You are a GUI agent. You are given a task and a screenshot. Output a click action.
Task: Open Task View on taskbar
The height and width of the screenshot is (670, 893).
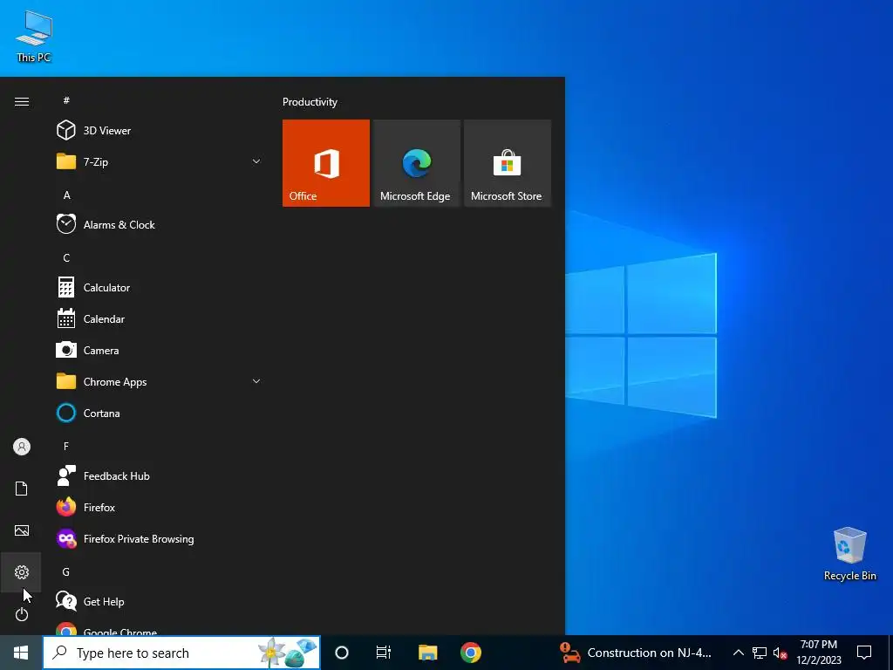pos(384,653)
